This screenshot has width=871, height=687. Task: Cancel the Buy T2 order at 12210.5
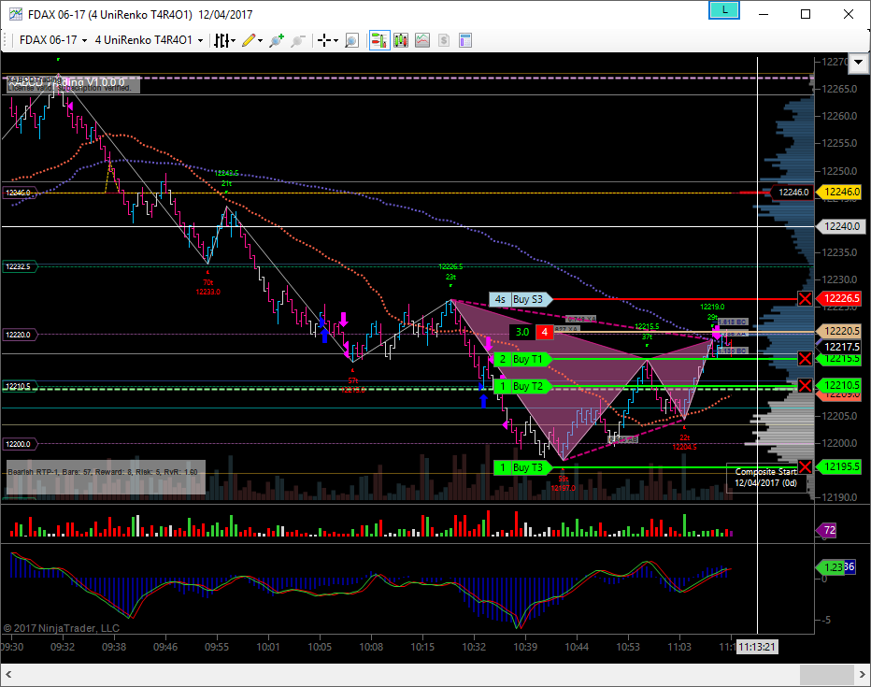pyautogui.click(x=805, y=385)
